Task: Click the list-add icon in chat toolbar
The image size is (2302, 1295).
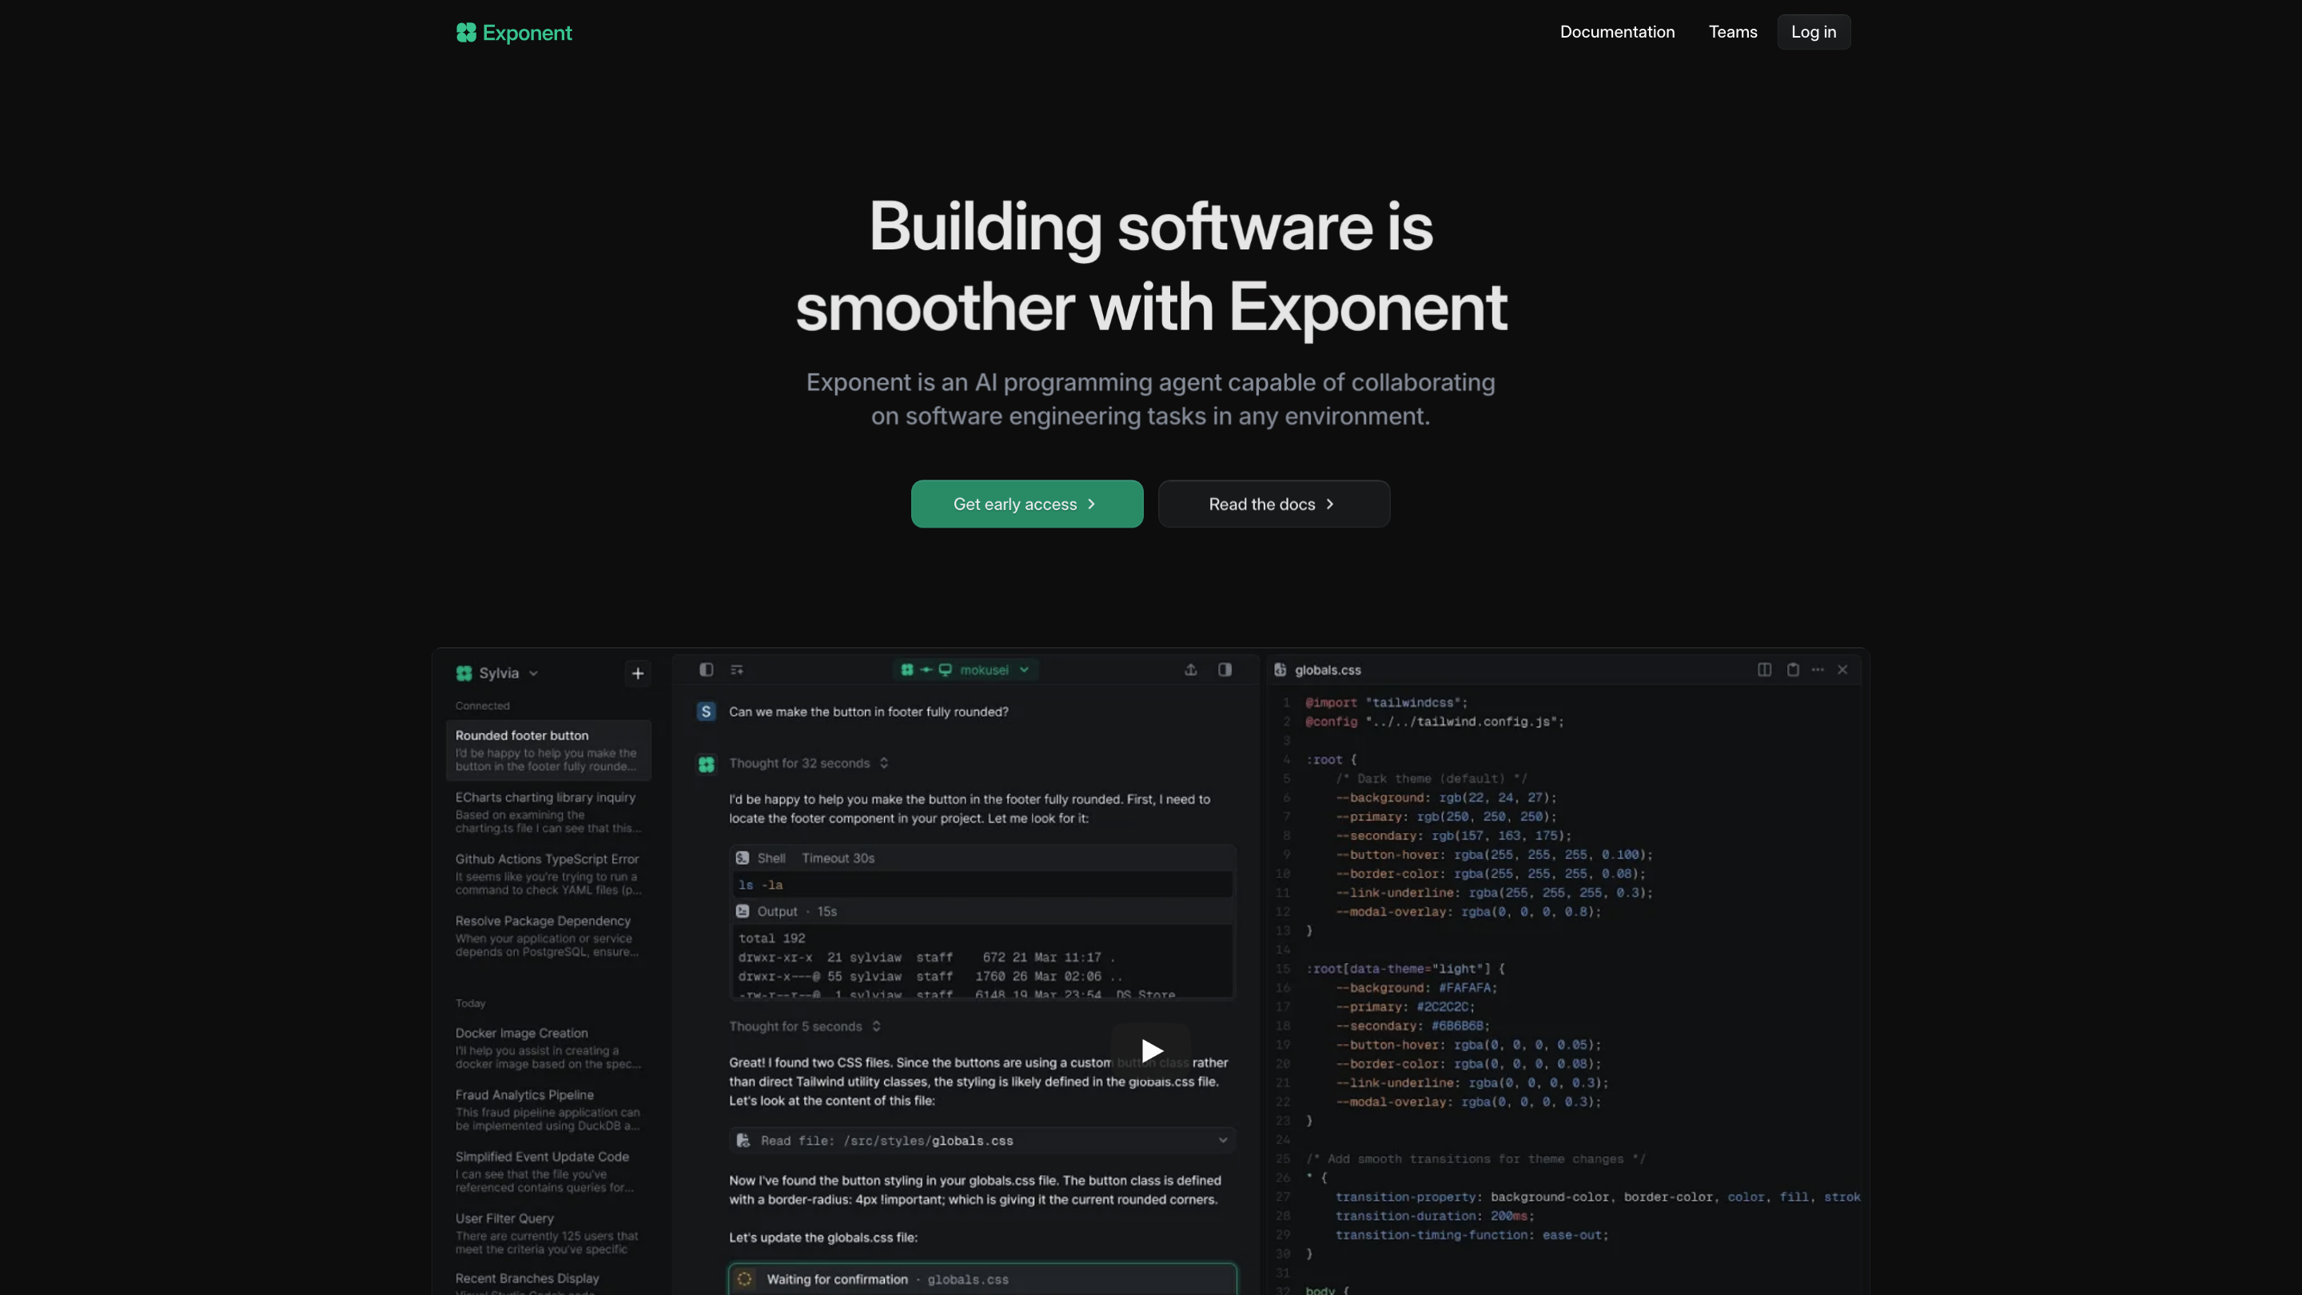Action: (x=736, y=669)
